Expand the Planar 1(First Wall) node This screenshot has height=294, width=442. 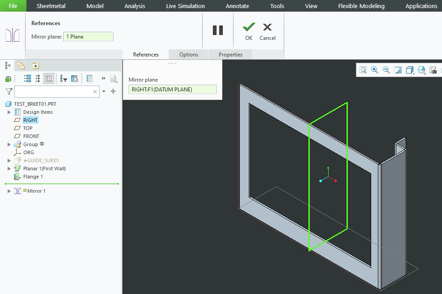click(9, 169)
